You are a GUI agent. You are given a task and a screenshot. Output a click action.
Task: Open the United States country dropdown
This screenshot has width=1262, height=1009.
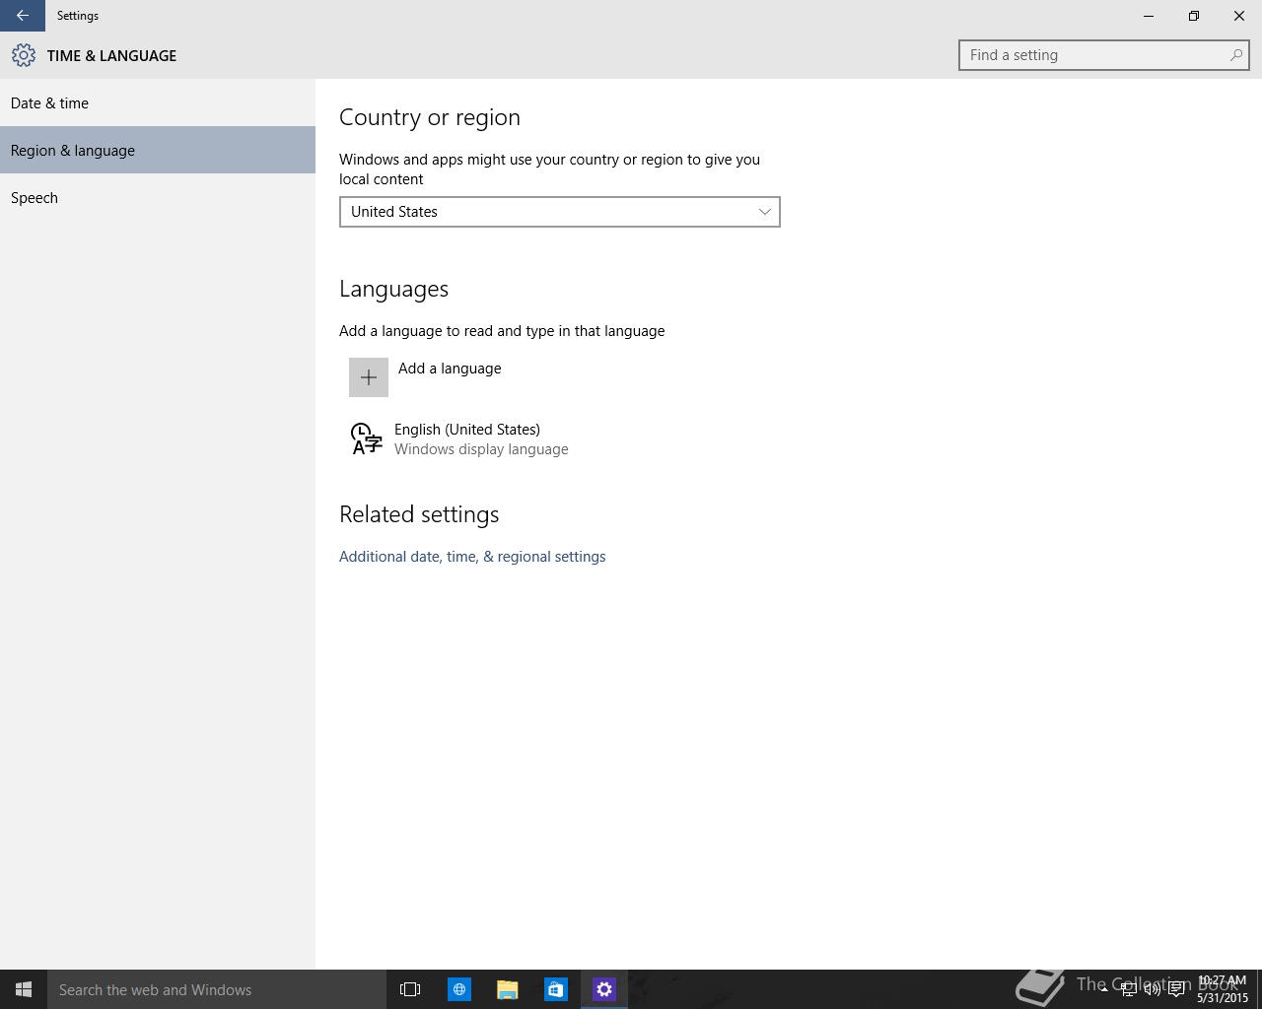coord(559,212)
